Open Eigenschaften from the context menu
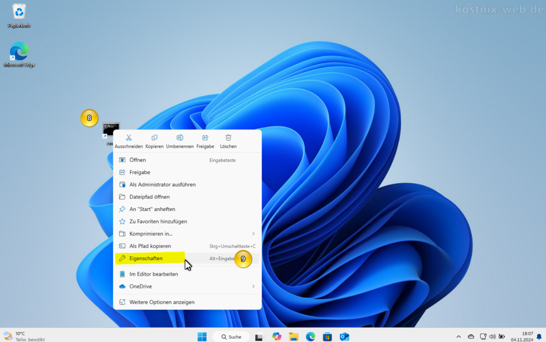This screenshot has width=546, height=342. 187,258
